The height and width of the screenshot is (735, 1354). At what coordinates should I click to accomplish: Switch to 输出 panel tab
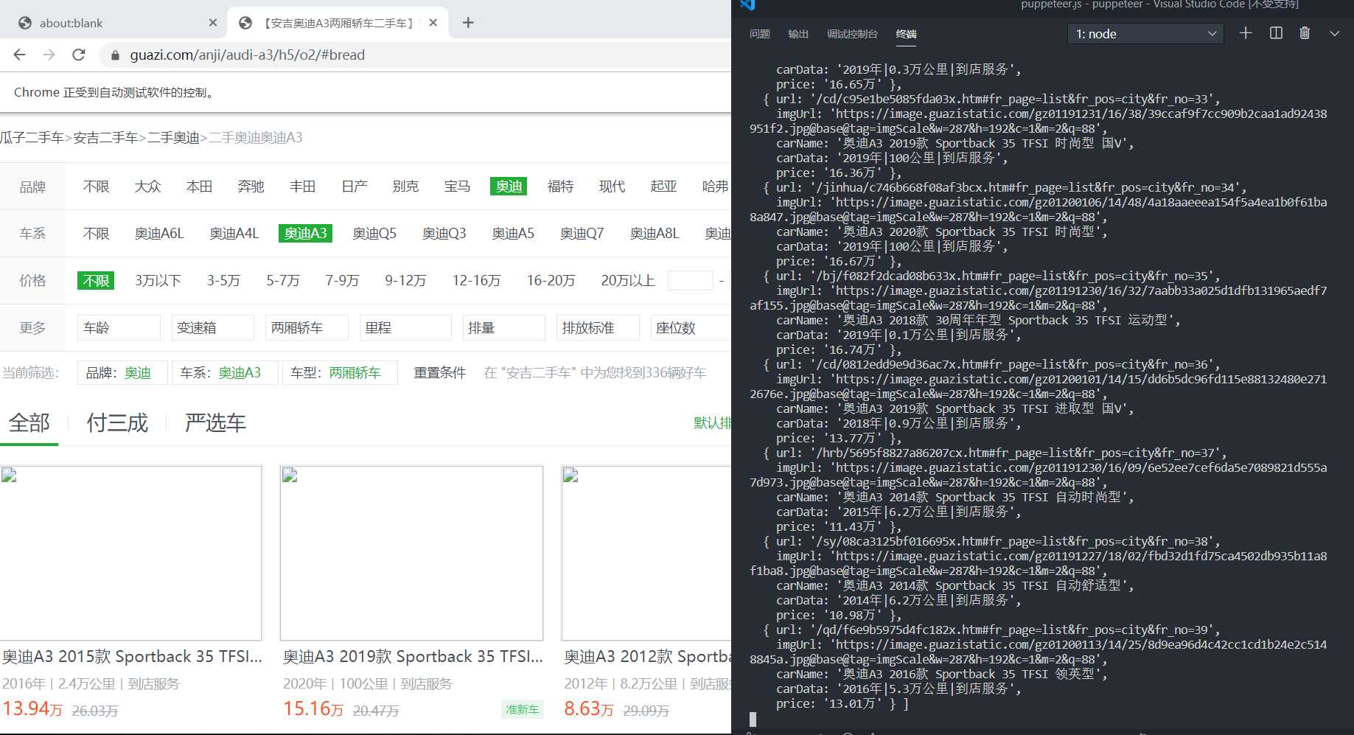click(798, 34)
